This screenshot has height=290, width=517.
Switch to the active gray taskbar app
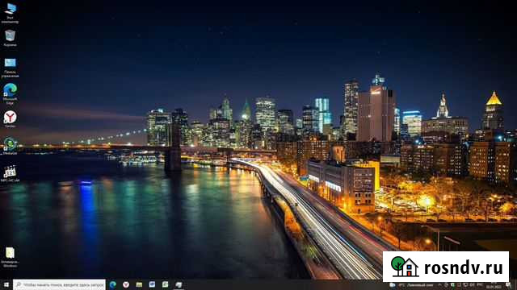(179, 284)
